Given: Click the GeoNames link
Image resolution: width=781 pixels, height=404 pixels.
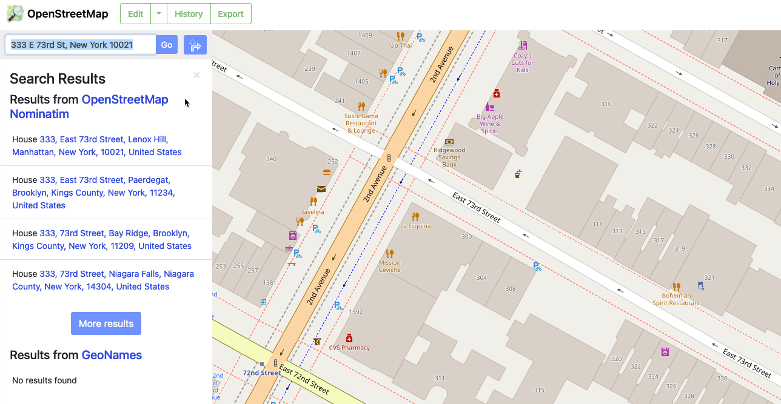Looking at the screenshot, I should (111, 355).
